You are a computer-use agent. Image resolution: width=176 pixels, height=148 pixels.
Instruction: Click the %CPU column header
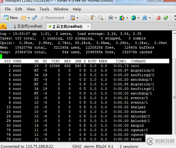[x=92, y=61]
